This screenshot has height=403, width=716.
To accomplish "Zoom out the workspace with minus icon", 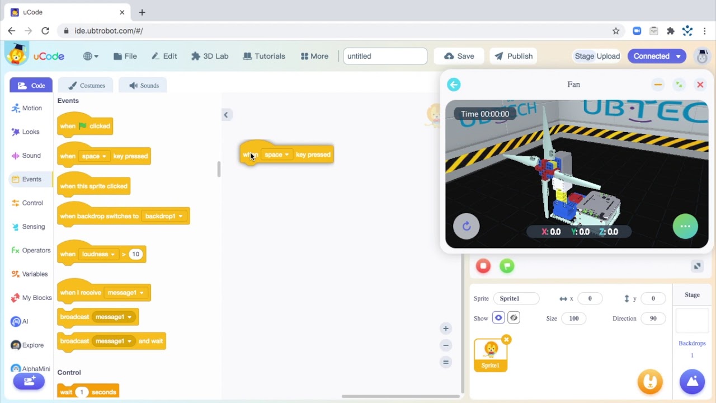I will coord(446,345).
